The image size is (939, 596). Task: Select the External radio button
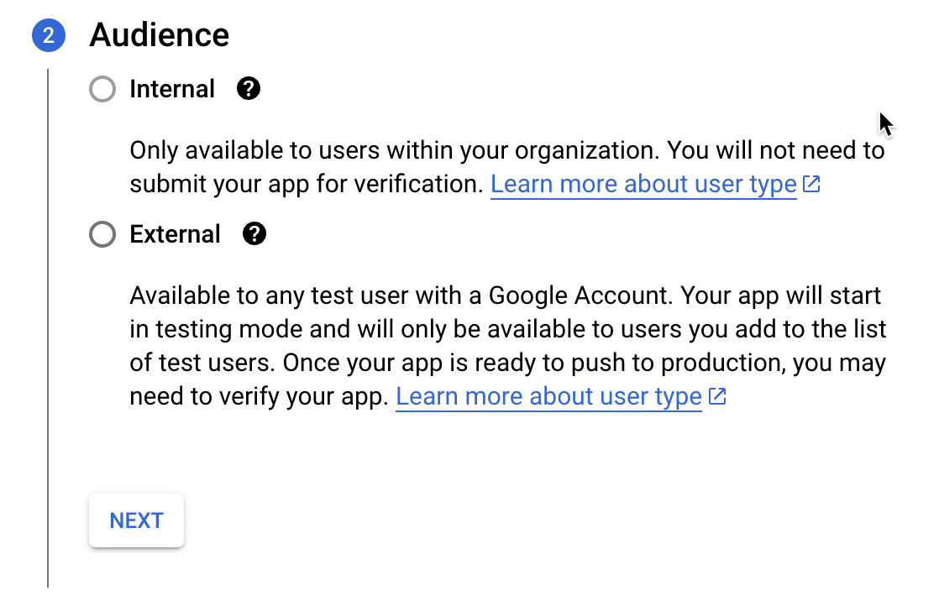pyautogui.click(x=102, y=235)
